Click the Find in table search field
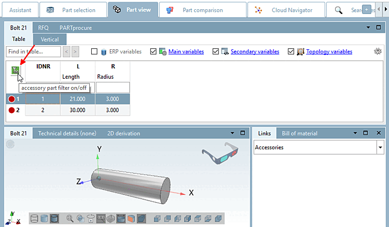This screenshot has height=227, width=389. 34,51
